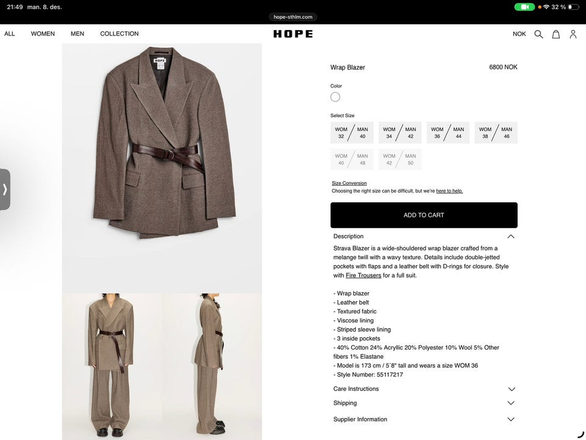Viewport: 586px width, 440px height.
Task: Tap the battery status icon
Action: click(574, 7)
